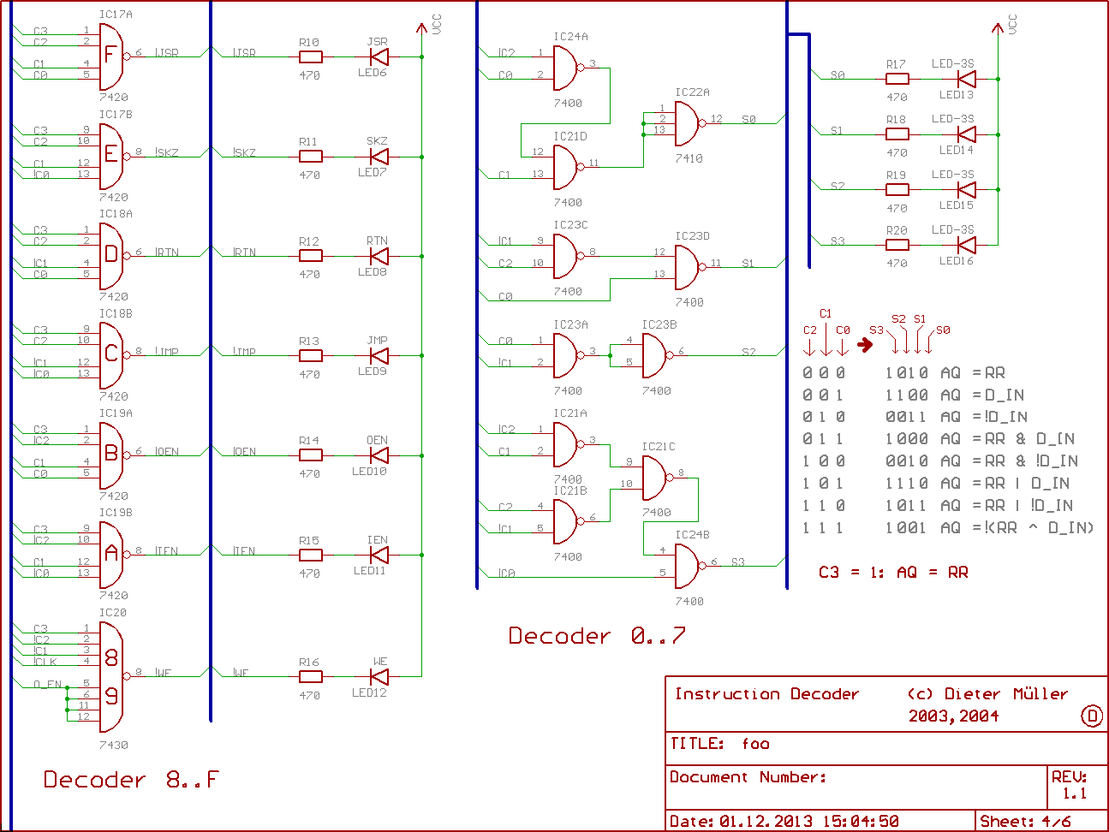Select the "C3 = 1: AQ = RR" note
This screenshot has width=1109, height=832.
tap(893, 573)
